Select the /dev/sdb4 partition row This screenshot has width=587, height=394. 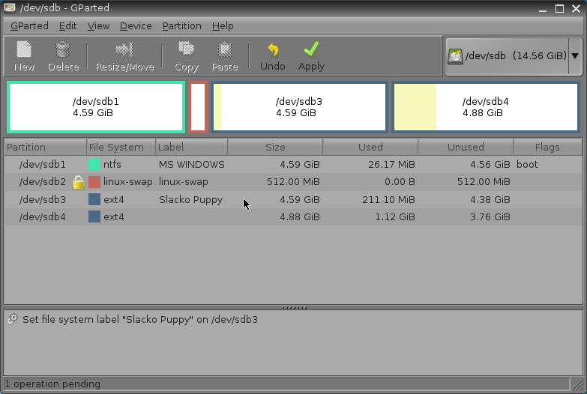[x=293, y=216]
